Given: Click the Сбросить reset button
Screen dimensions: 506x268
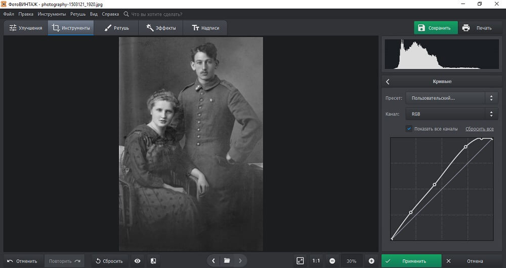Looking at the screenshot, I should click(109, 261).
